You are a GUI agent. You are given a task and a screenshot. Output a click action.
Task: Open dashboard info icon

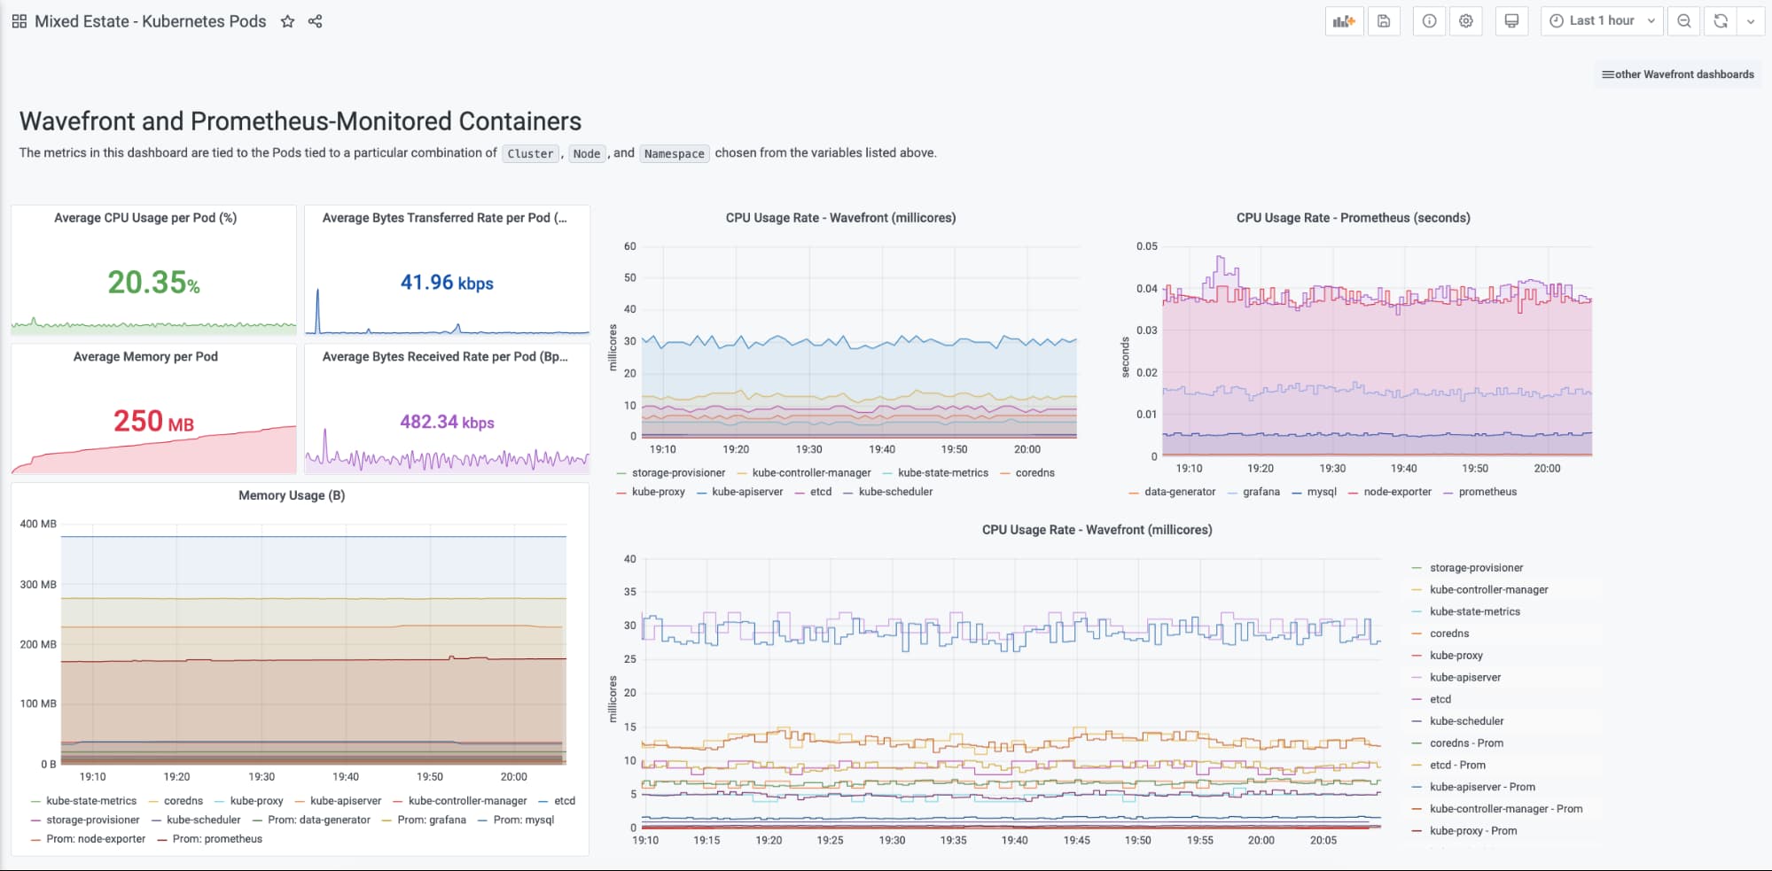pyautogui.click(x=1429, y=21)
